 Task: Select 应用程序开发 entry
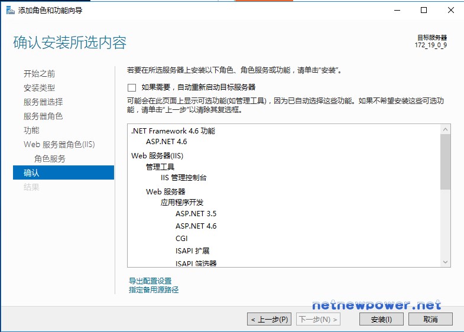pos(182,203)
